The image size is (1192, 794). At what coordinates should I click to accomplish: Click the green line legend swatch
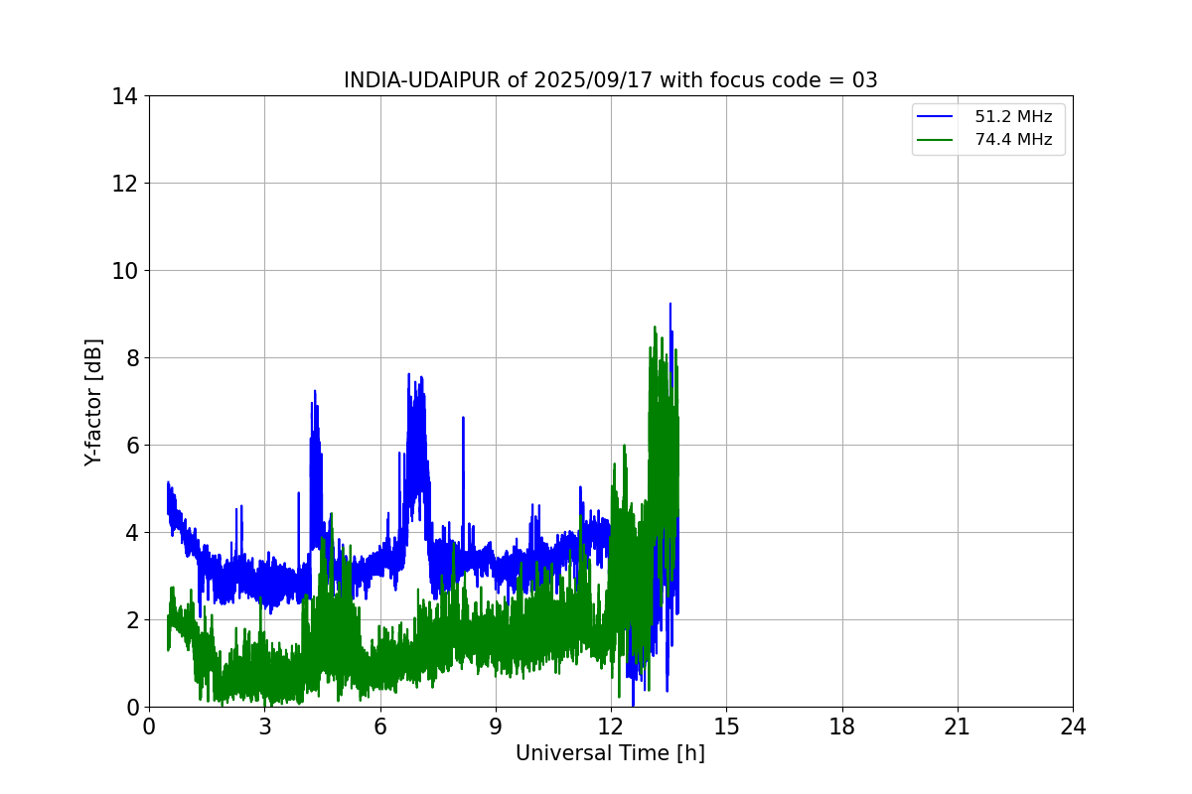[936, 140]
